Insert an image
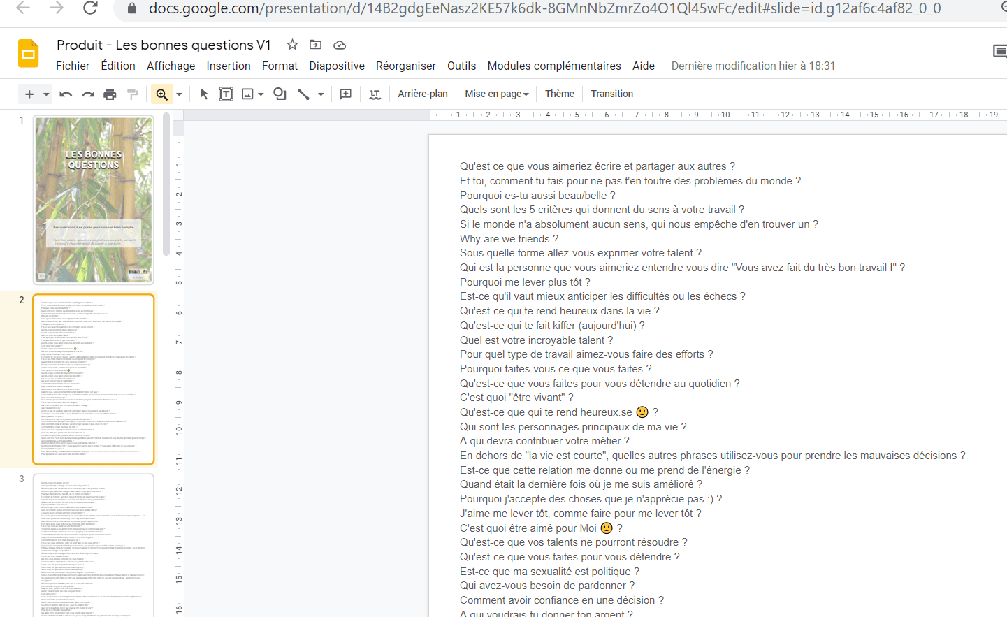This screenshot has height=617, width=1007. point(248,94)
